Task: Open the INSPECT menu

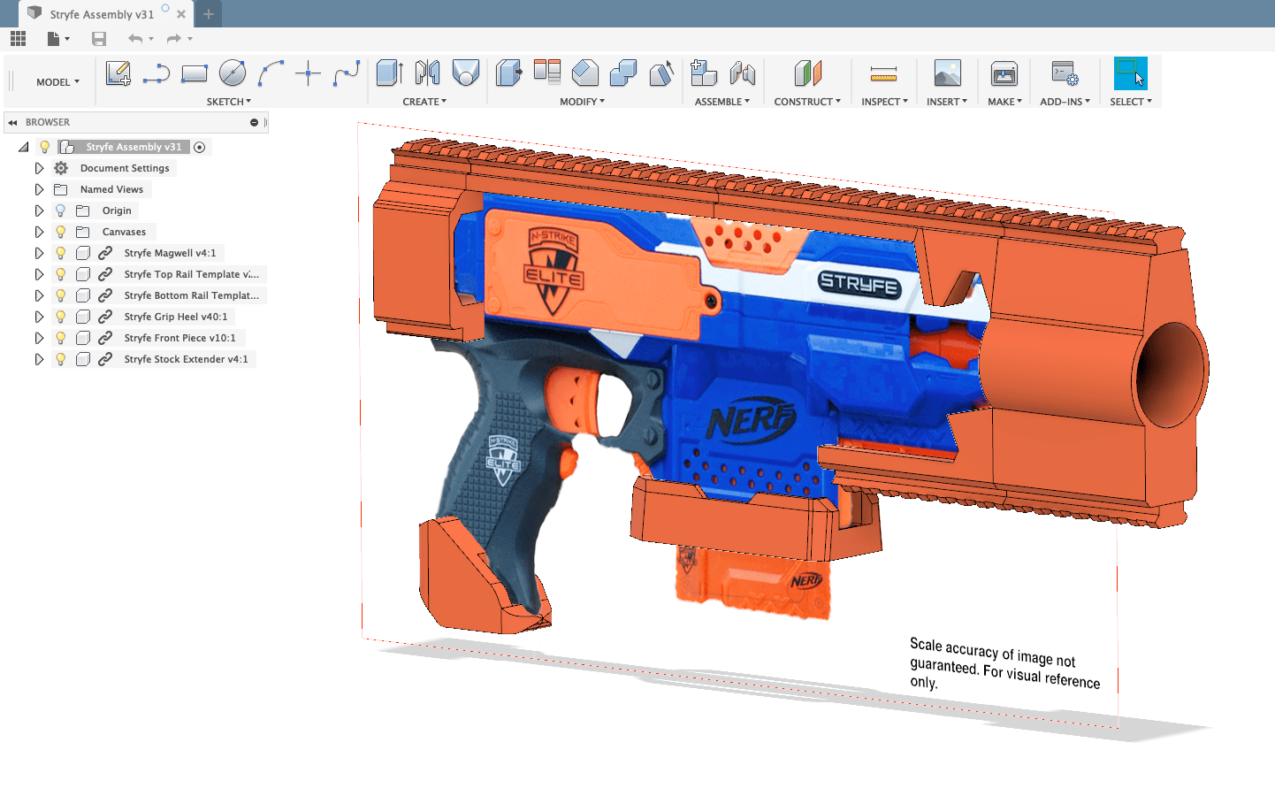Action: 885,102
